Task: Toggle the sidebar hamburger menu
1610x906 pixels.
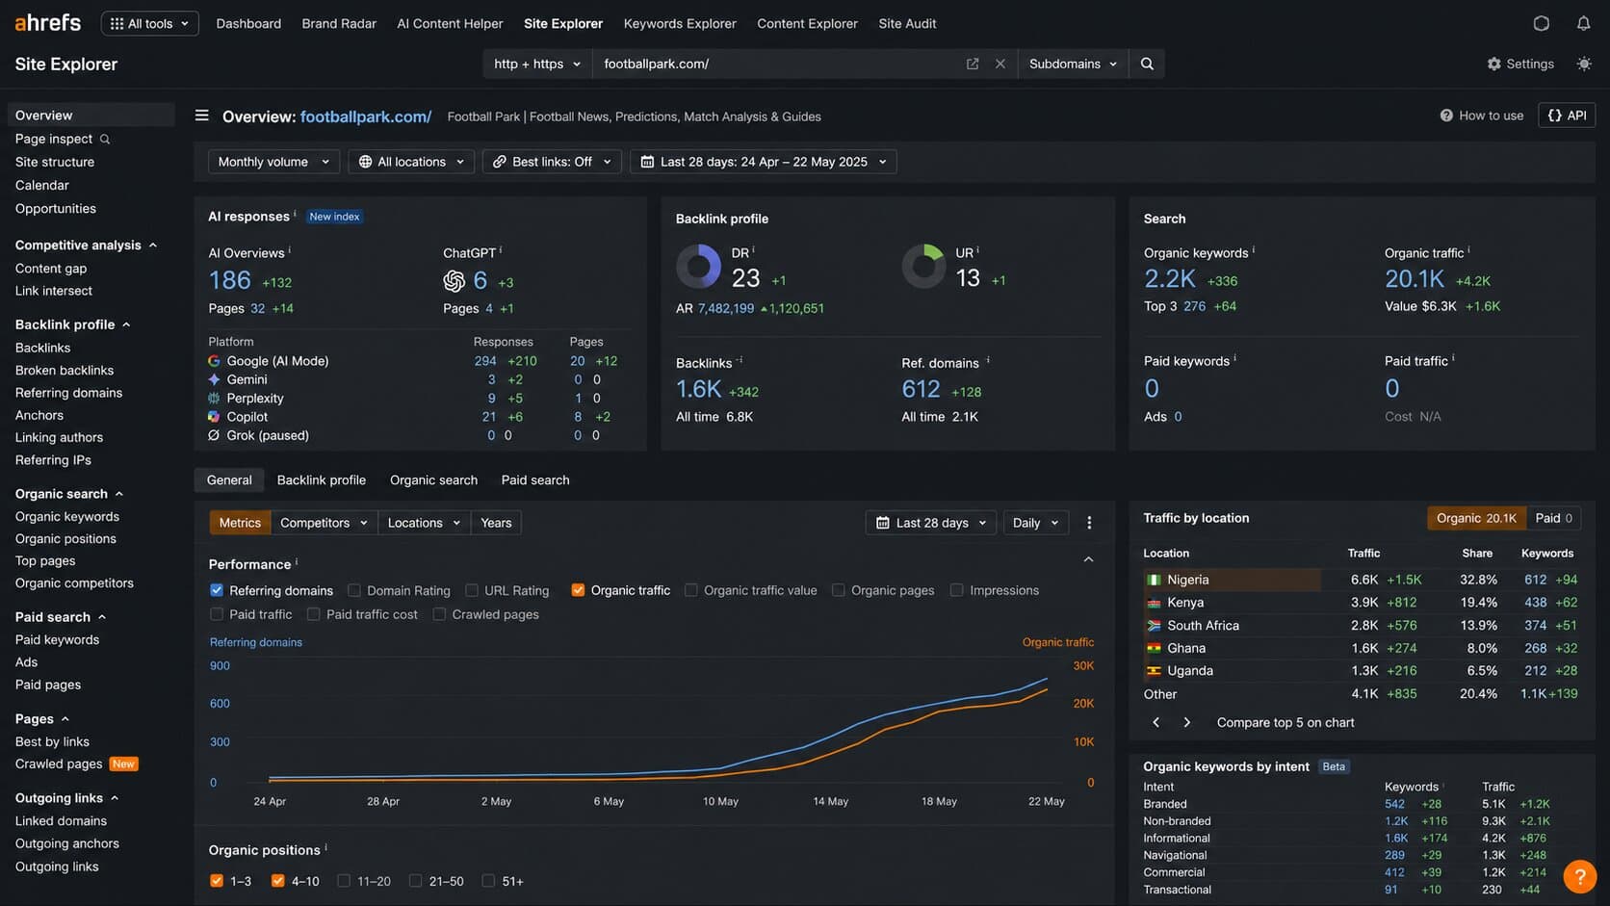Action: click(x=201, y=116)
